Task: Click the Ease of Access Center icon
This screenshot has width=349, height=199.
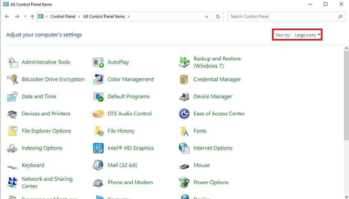Action: pos(184,114)
